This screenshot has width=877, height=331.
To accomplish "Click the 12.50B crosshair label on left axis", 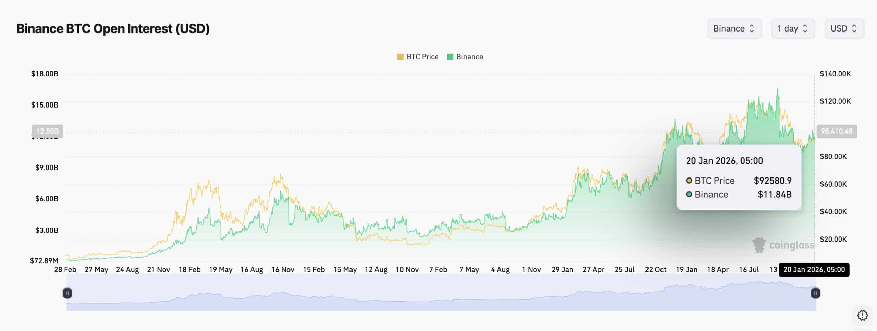I will click(x=47, y=131).
